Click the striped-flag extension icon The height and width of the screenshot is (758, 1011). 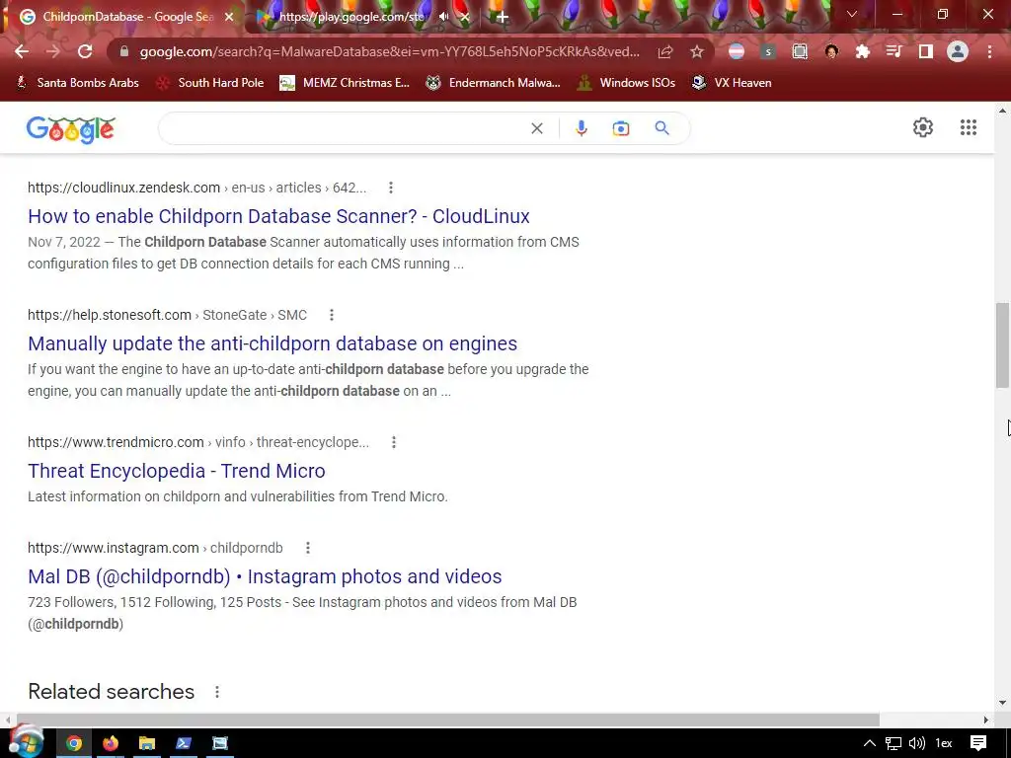coord(737,51)
